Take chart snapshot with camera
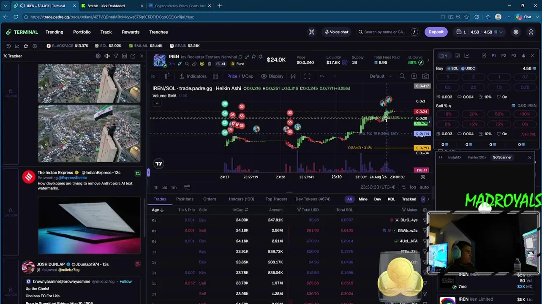The height and width of the screenshot is (304, 542). pos(425,76)
